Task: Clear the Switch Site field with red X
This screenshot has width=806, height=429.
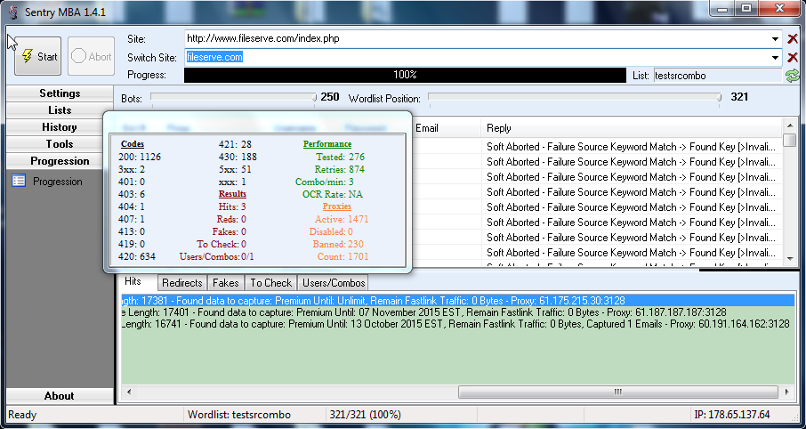Action: [793, 57]
